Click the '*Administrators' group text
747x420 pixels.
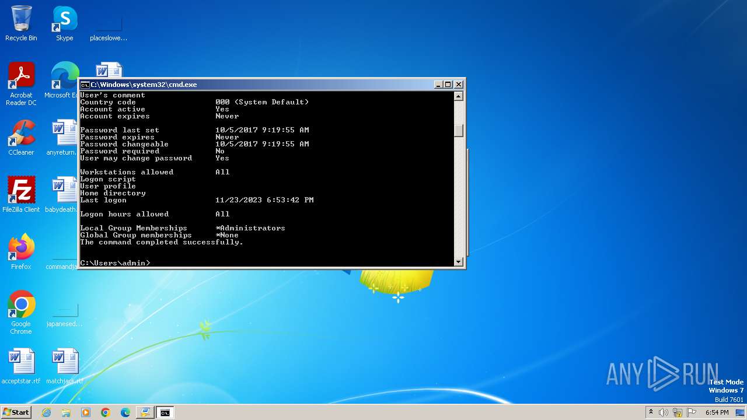(250, 228)
